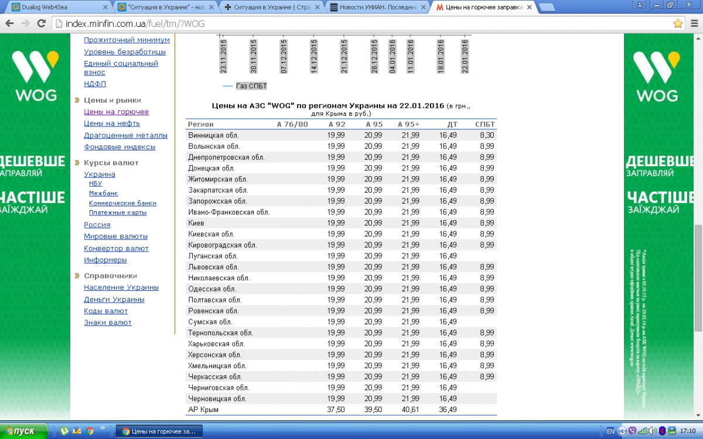
Task: Click the Chrome taskbar window button
Action: (x=159, y=431)
